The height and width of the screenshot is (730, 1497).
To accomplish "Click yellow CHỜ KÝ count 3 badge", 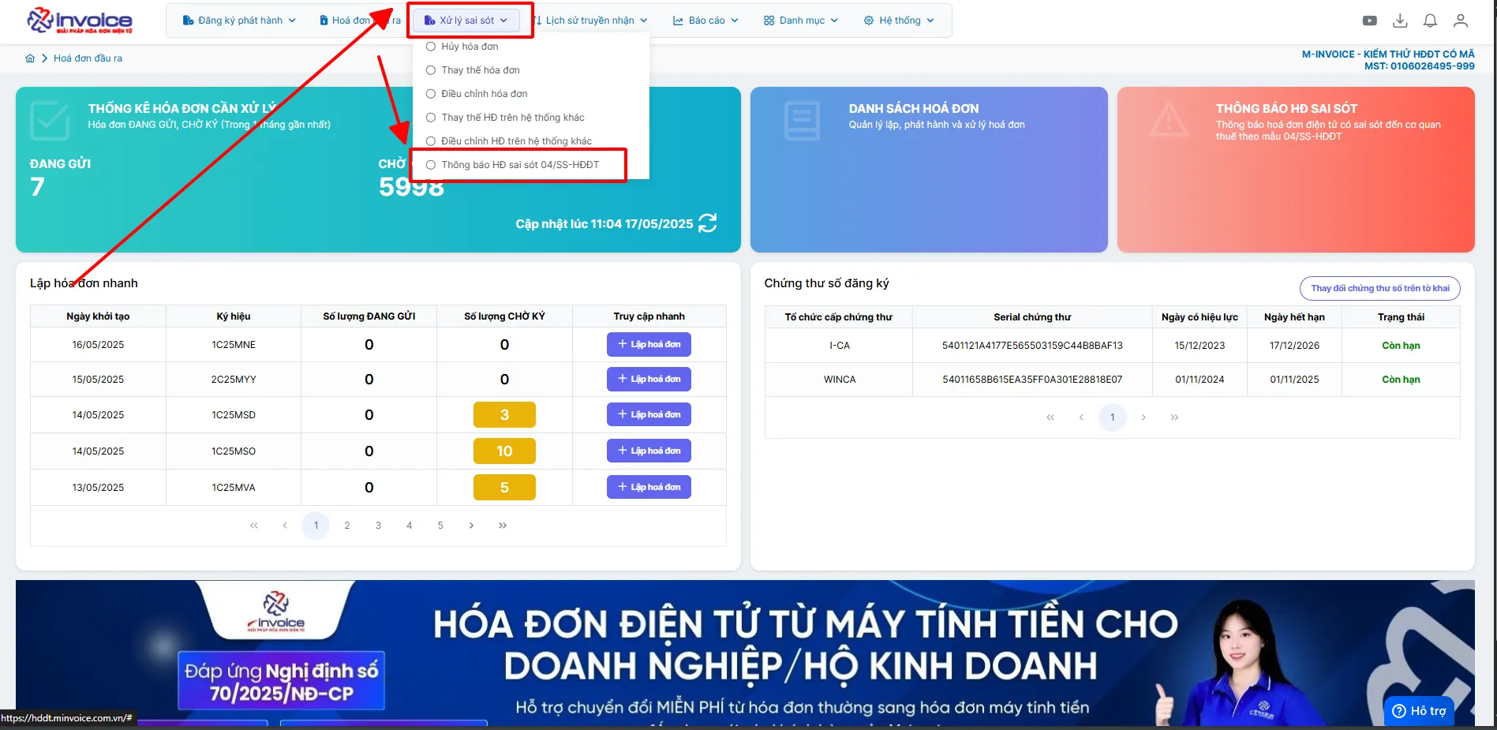I will tap(504, 415).
